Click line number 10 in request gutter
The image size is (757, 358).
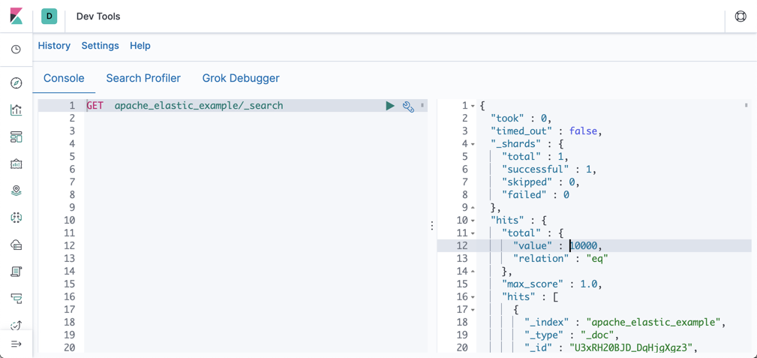pyautogui.click(x=70, y=221)
